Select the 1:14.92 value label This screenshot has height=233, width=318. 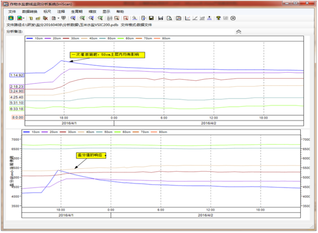(17, 75)
